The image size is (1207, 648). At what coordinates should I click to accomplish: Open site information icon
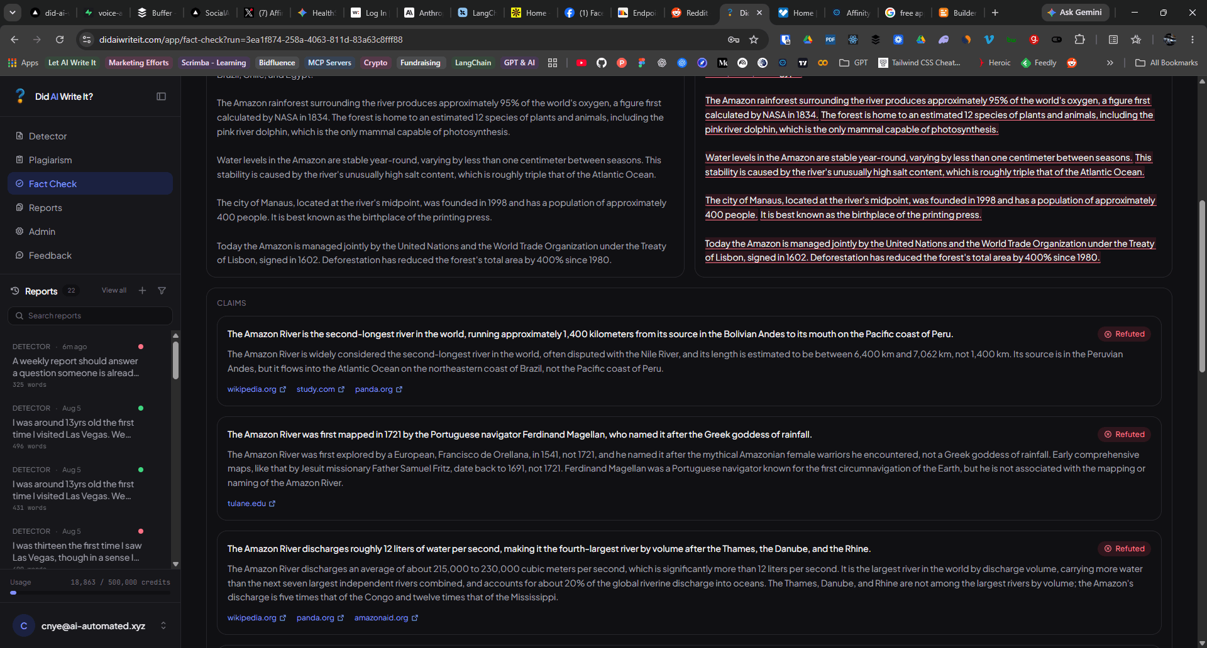(x=87, y=40)
